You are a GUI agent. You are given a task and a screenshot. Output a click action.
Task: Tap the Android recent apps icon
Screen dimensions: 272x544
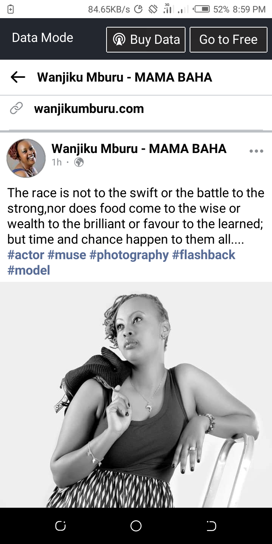coord(60,526)
